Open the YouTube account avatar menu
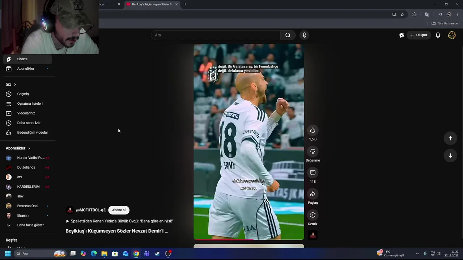463x260 pixels. pyautogui.click(x=452, y=35)
